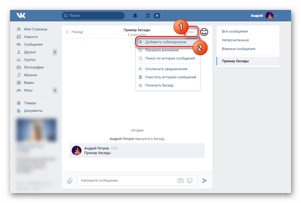Click the Пример беседы chat title

click(x=137, y=30)
